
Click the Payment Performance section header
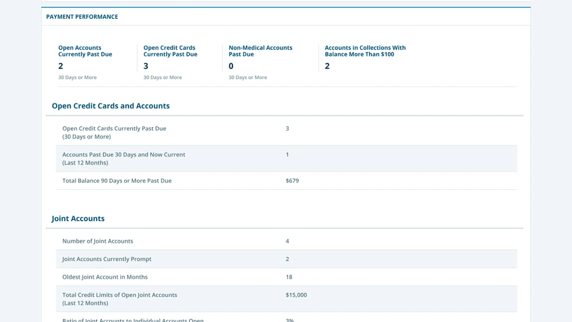pyautogui.click(x=82, y=17)
